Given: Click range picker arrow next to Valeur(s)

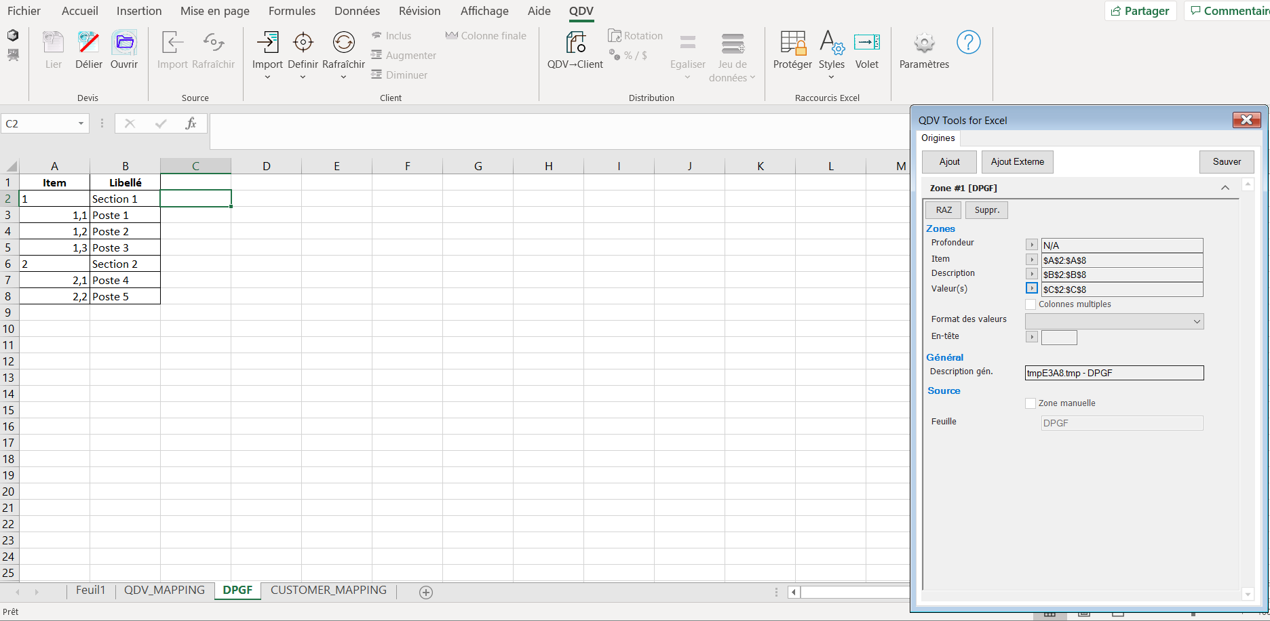Looking at the screenshot, I should tap(1032, 288).
